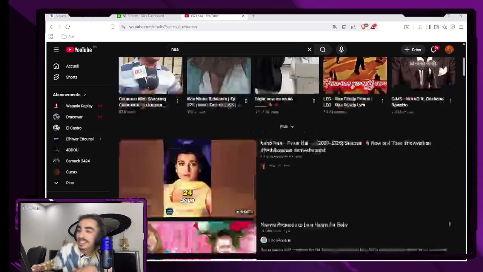Open the Brave wallet icon

436,27
